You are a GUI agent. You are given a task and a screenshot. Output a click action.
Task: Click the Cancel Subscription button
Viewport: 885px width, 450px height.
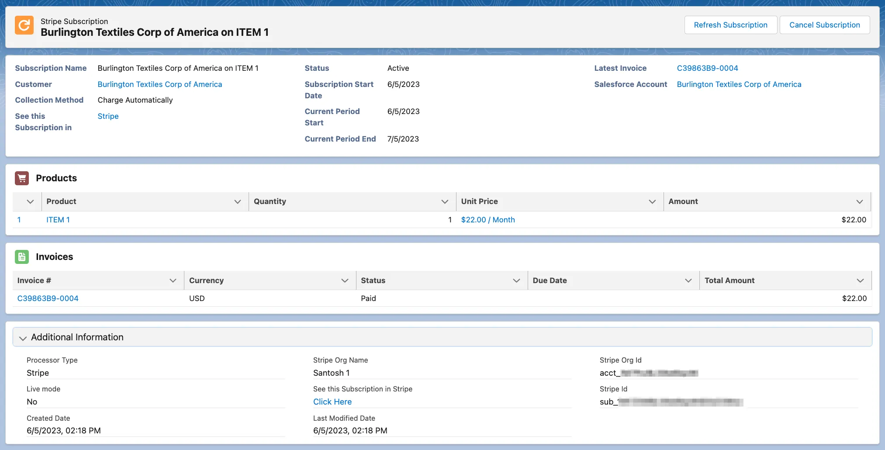pyautogui.click(x=824, y=25)
